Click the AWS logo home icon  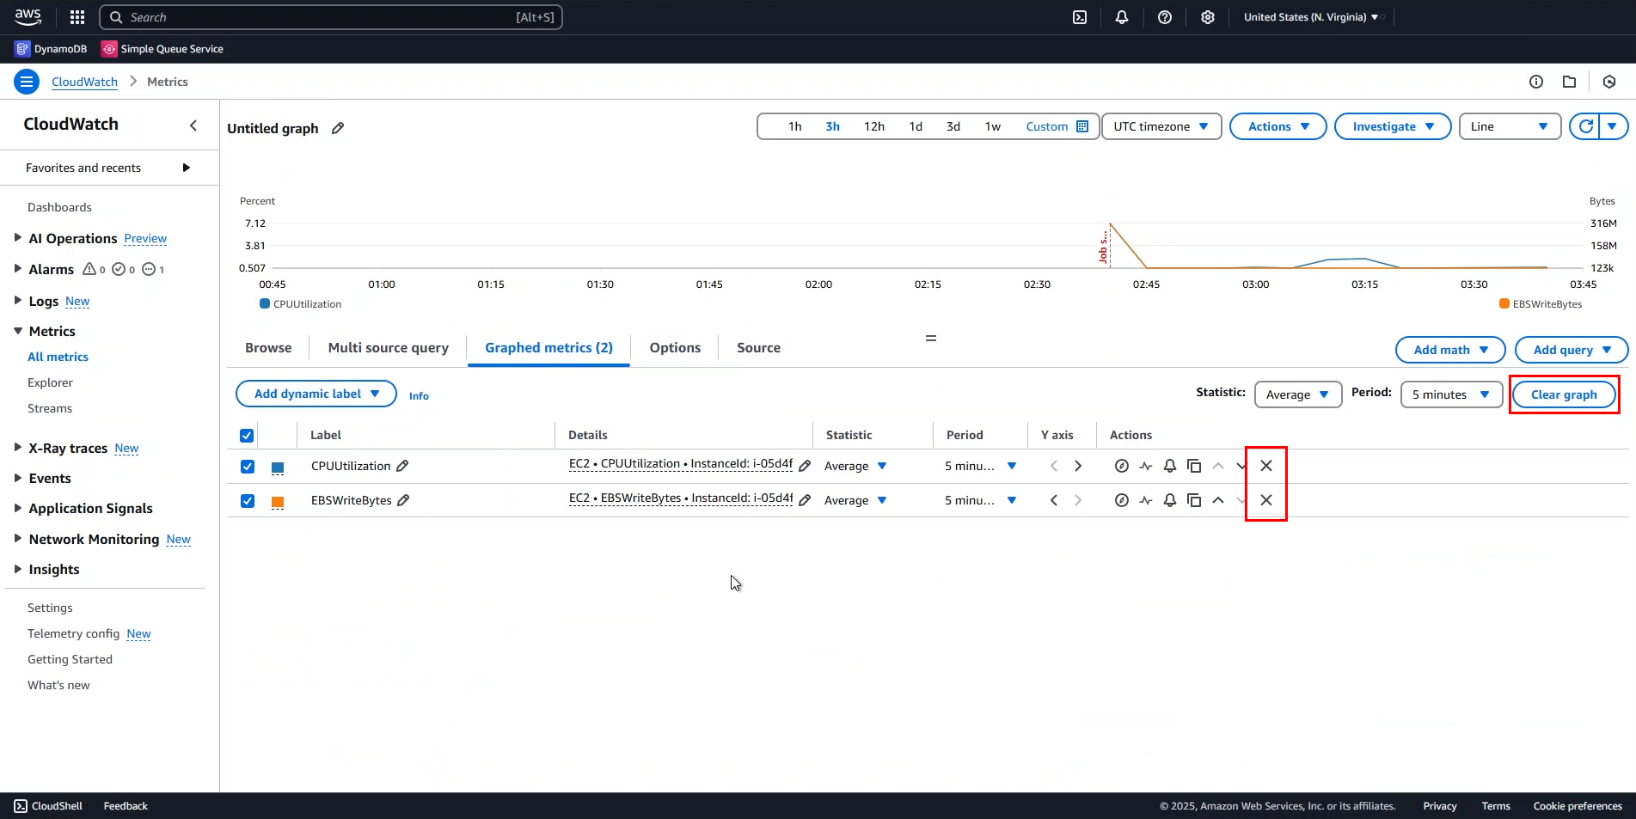click(28, 17)
